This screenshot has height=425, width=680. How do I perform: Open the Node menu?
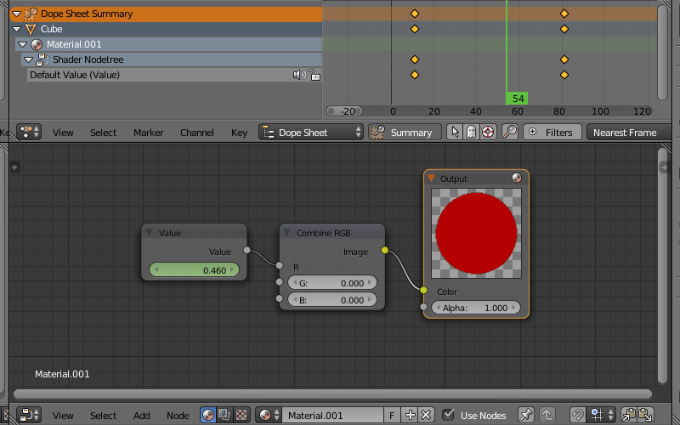(x=178, y=416)
